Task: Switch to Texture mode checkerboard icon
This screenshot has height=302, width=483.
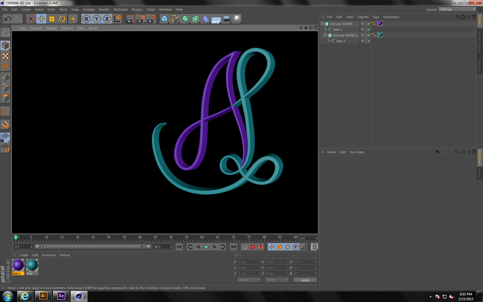Action: point(5,56)
